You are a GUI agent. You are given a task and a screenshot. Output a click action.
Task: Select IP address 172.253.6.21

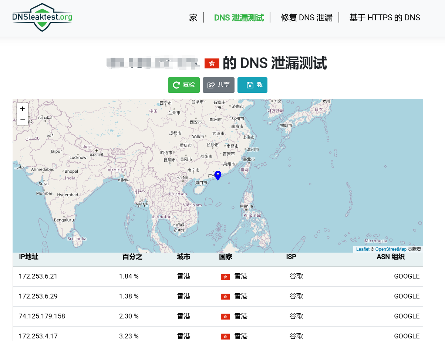pyautogui.click(x=38, y=276)
